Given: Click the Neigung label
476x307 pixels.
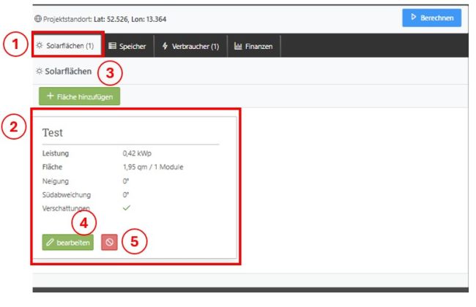Looking at the screenshot, I should tap(56, 181).
